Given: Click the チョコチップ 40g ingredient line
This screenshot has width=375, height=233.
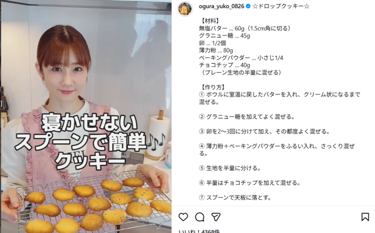Looking at the screenshot, I should [224, 65].
